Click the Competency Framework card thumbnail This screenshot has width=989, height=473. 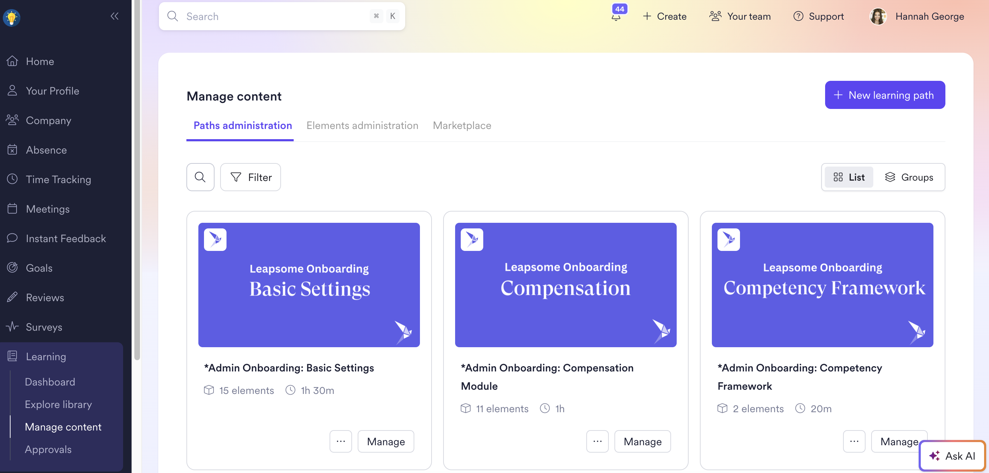pyautogui.click(x=822, y=285)
